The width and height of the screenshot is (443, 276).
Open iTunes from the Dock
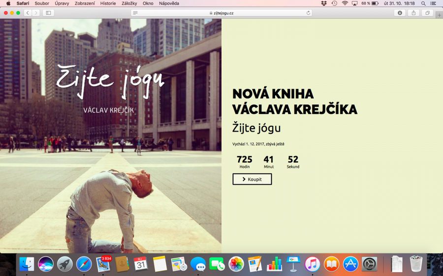(x=312, y=264)
